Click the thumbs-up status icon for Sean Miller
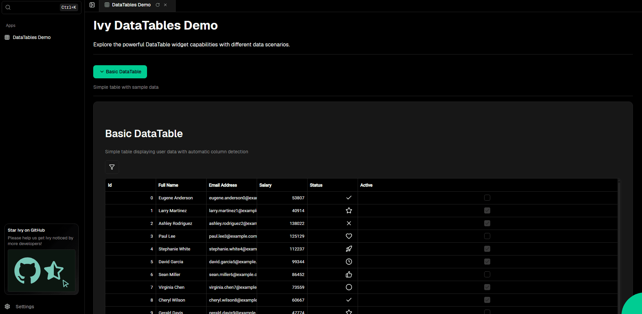Image resolution: width=642 pixels, height=314 pixels. tap(349, 274)
